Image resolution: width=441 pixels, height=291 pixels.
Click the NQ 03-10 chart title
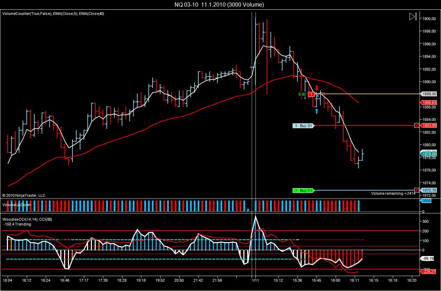pyautogui.click(x=219, y=5)
